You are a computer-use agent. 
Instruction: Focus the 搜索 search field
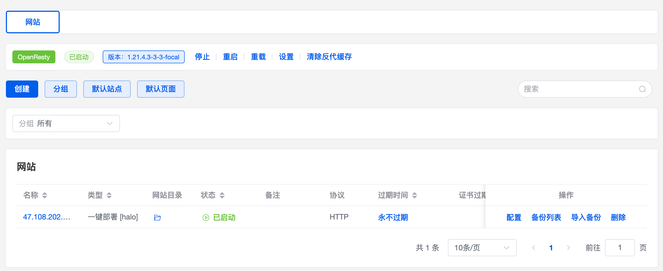click(x=581, y=89)
